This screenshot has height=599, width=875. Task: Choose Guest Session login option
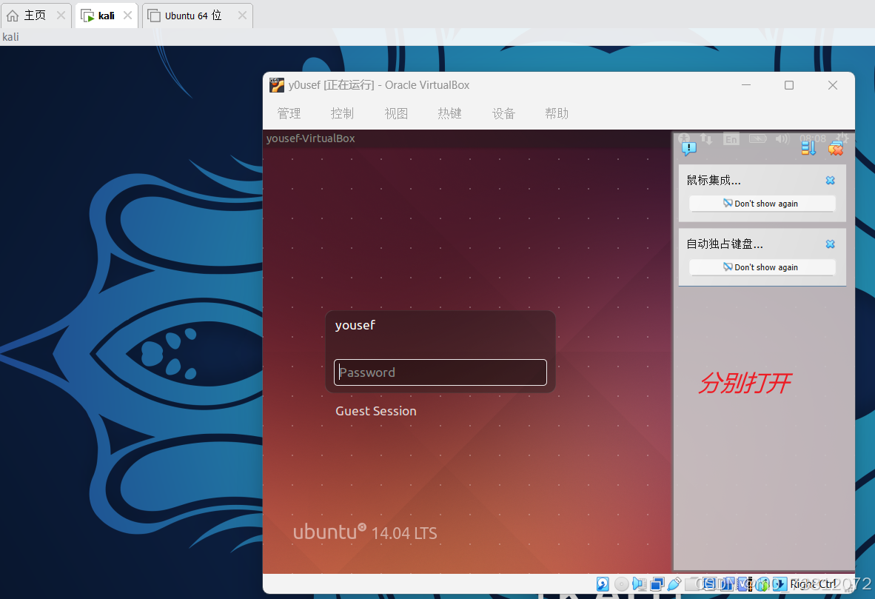375,411
